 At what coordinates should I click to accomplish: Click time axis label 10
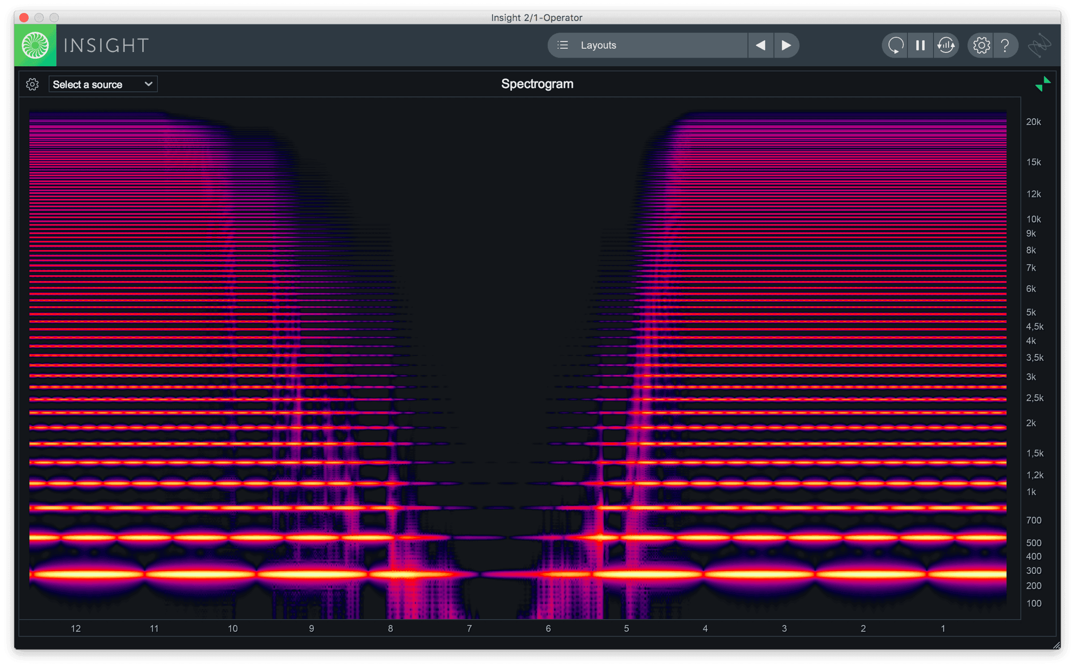[232, 628]
